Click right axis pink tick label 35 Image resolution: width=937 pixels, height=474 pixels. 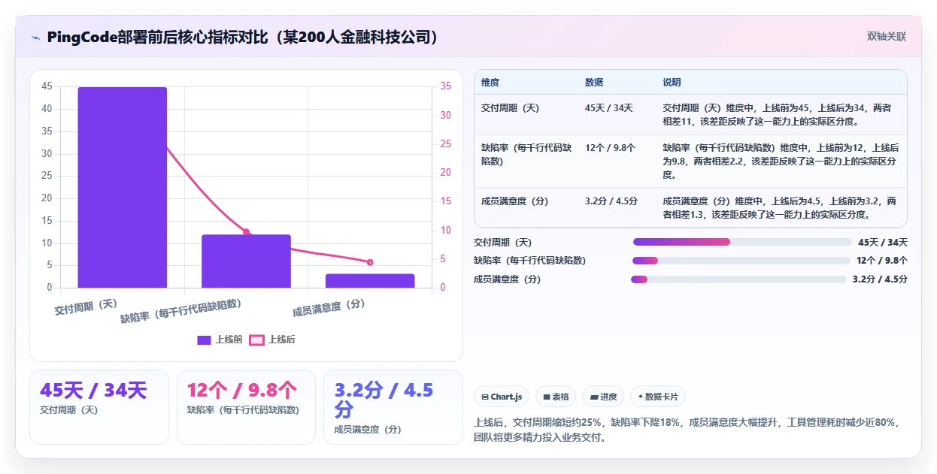click(445, 86)
